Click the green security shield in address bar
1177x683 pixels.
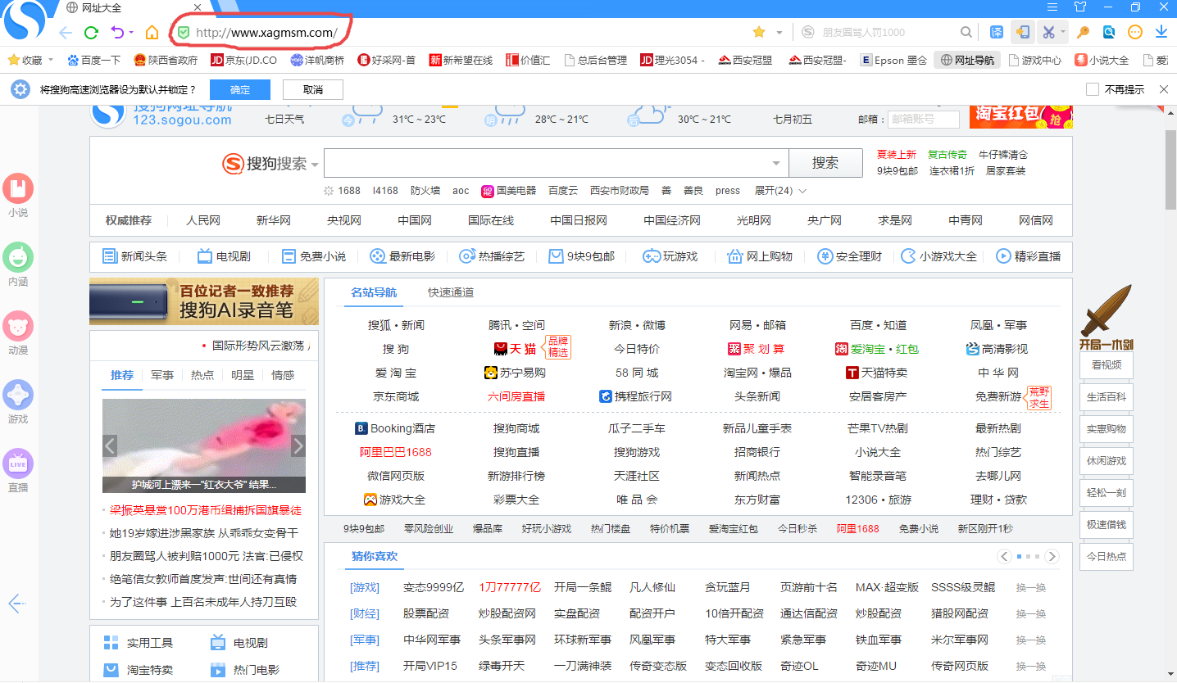click(184, 33)
